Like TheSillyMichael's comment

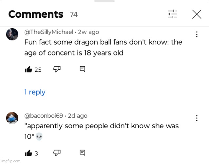point(28,69)
